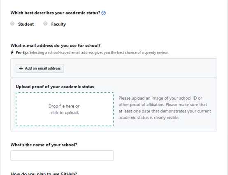Click Add an email address button

[40, 68]
